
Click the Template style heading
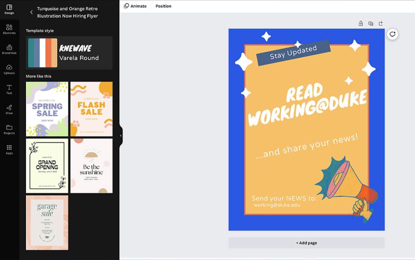[40, 31]
